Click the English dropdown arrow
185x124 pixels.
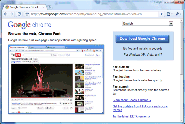coord(171,24)
